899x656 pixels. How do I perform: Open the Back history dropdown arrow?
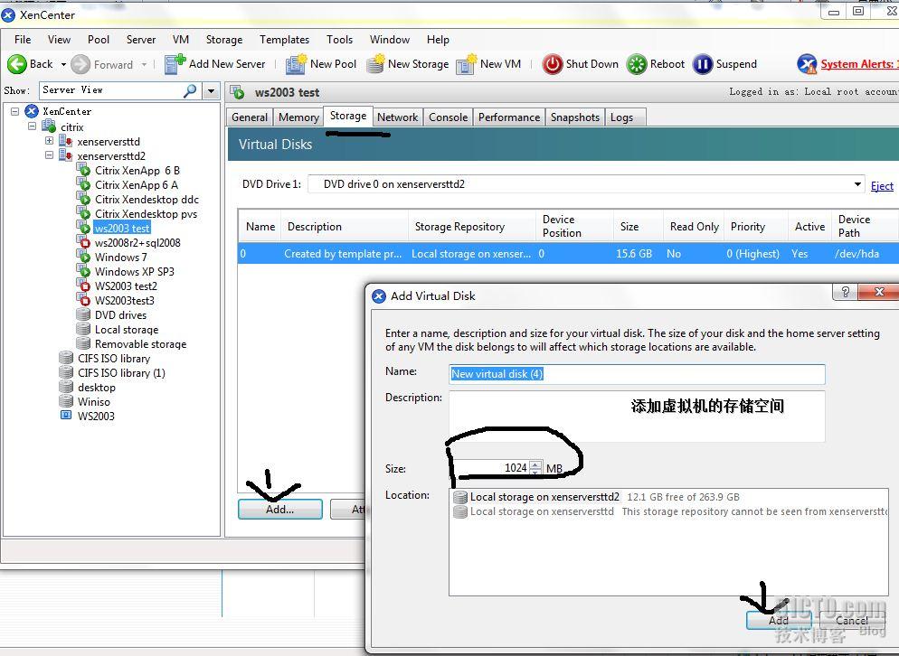(x=63, y=64)
